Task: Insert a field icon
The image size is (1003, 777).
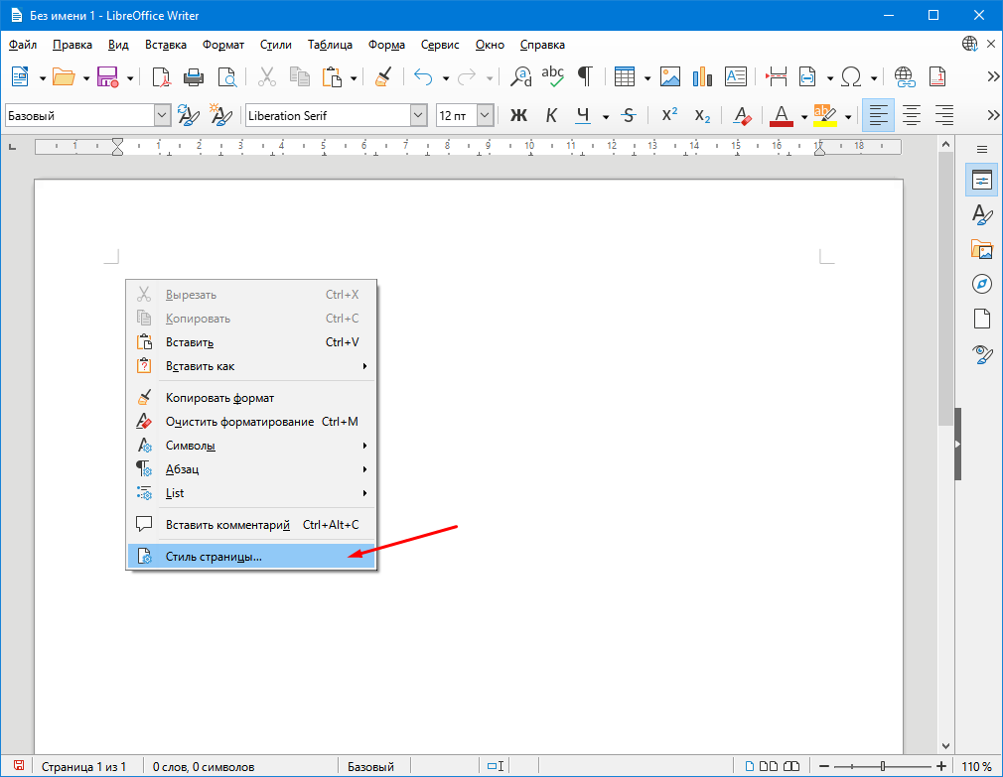Action: (807, 77)
